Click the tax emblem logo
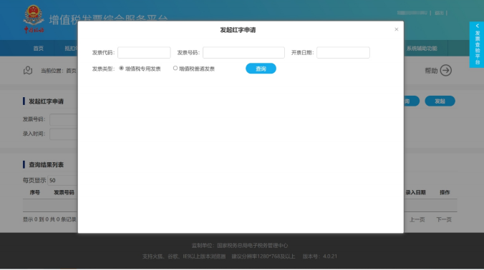484x270 pixels. (34, 19)
